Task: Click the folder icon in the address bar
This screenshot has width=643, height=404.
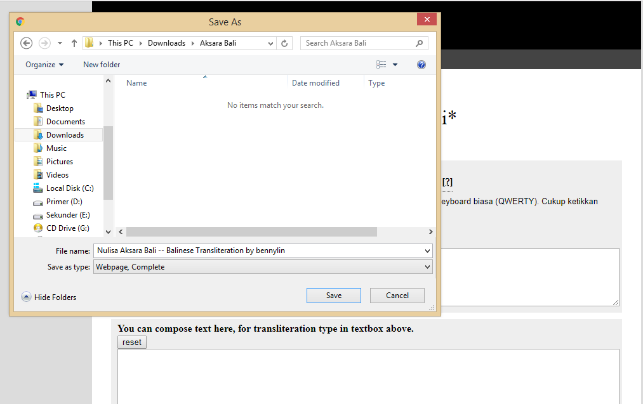Action: coord(89,42)
